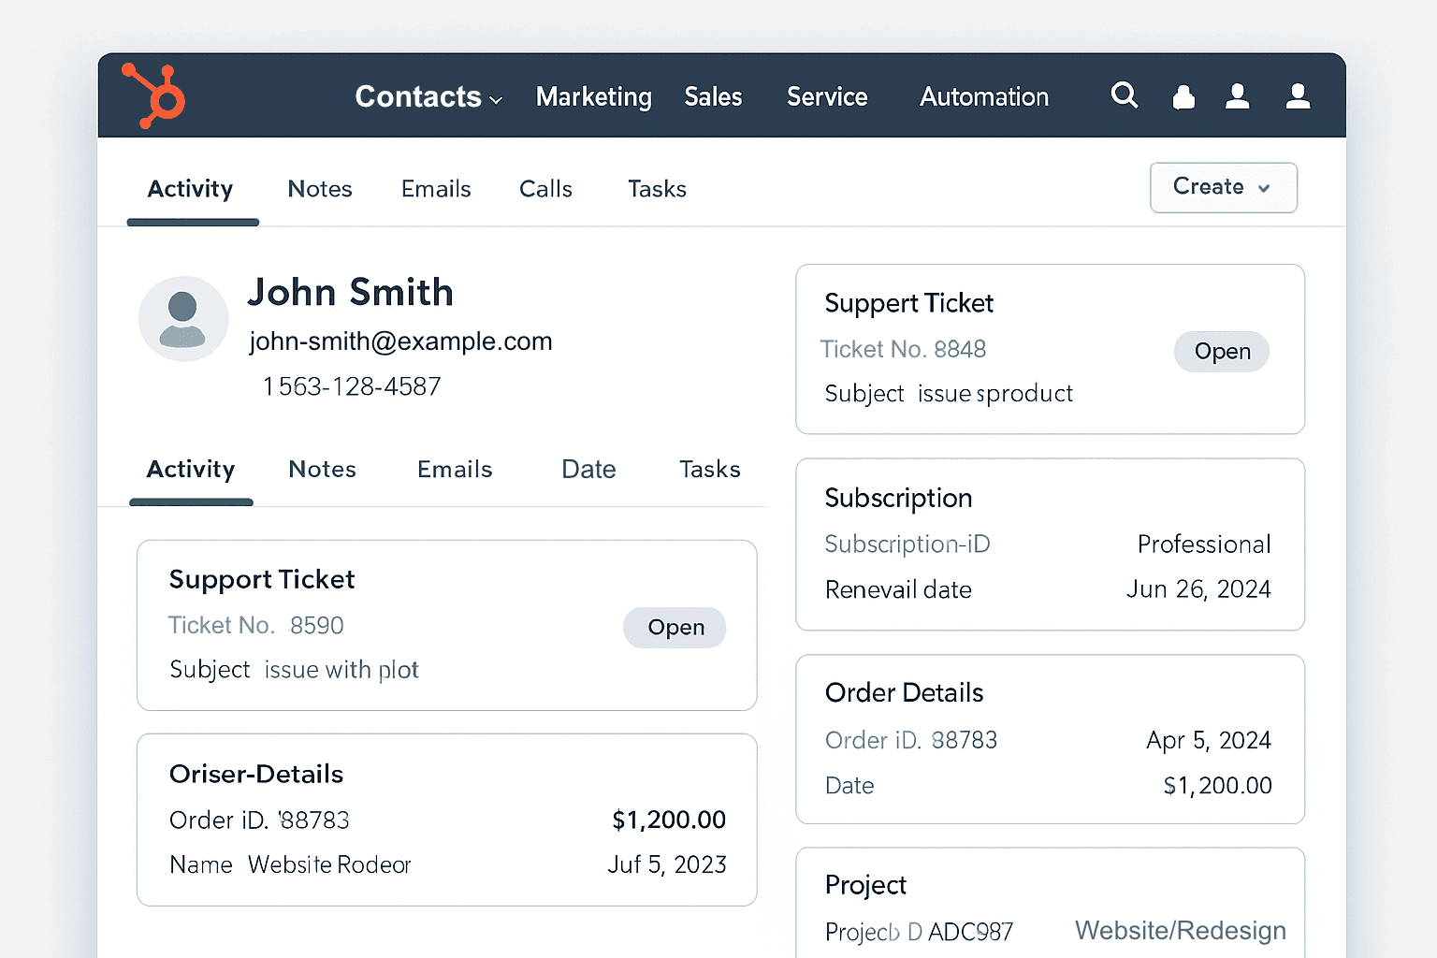The height and width of the screenshot is (958, 1437).
Task: Open the Service navigation item
Action: pyautogui.click(x=826, y=97)
